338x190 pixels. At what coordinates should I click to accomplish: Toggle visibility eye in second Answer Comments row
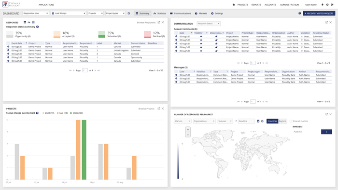201,40
